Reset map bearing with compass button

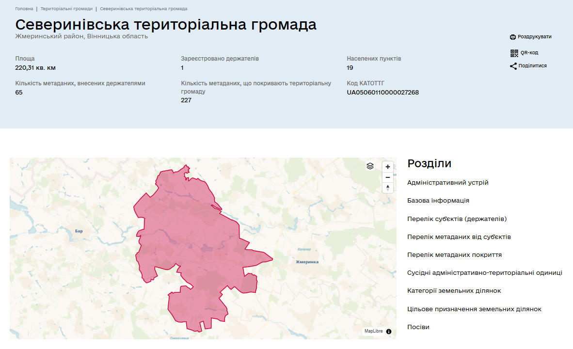[387, 188]
